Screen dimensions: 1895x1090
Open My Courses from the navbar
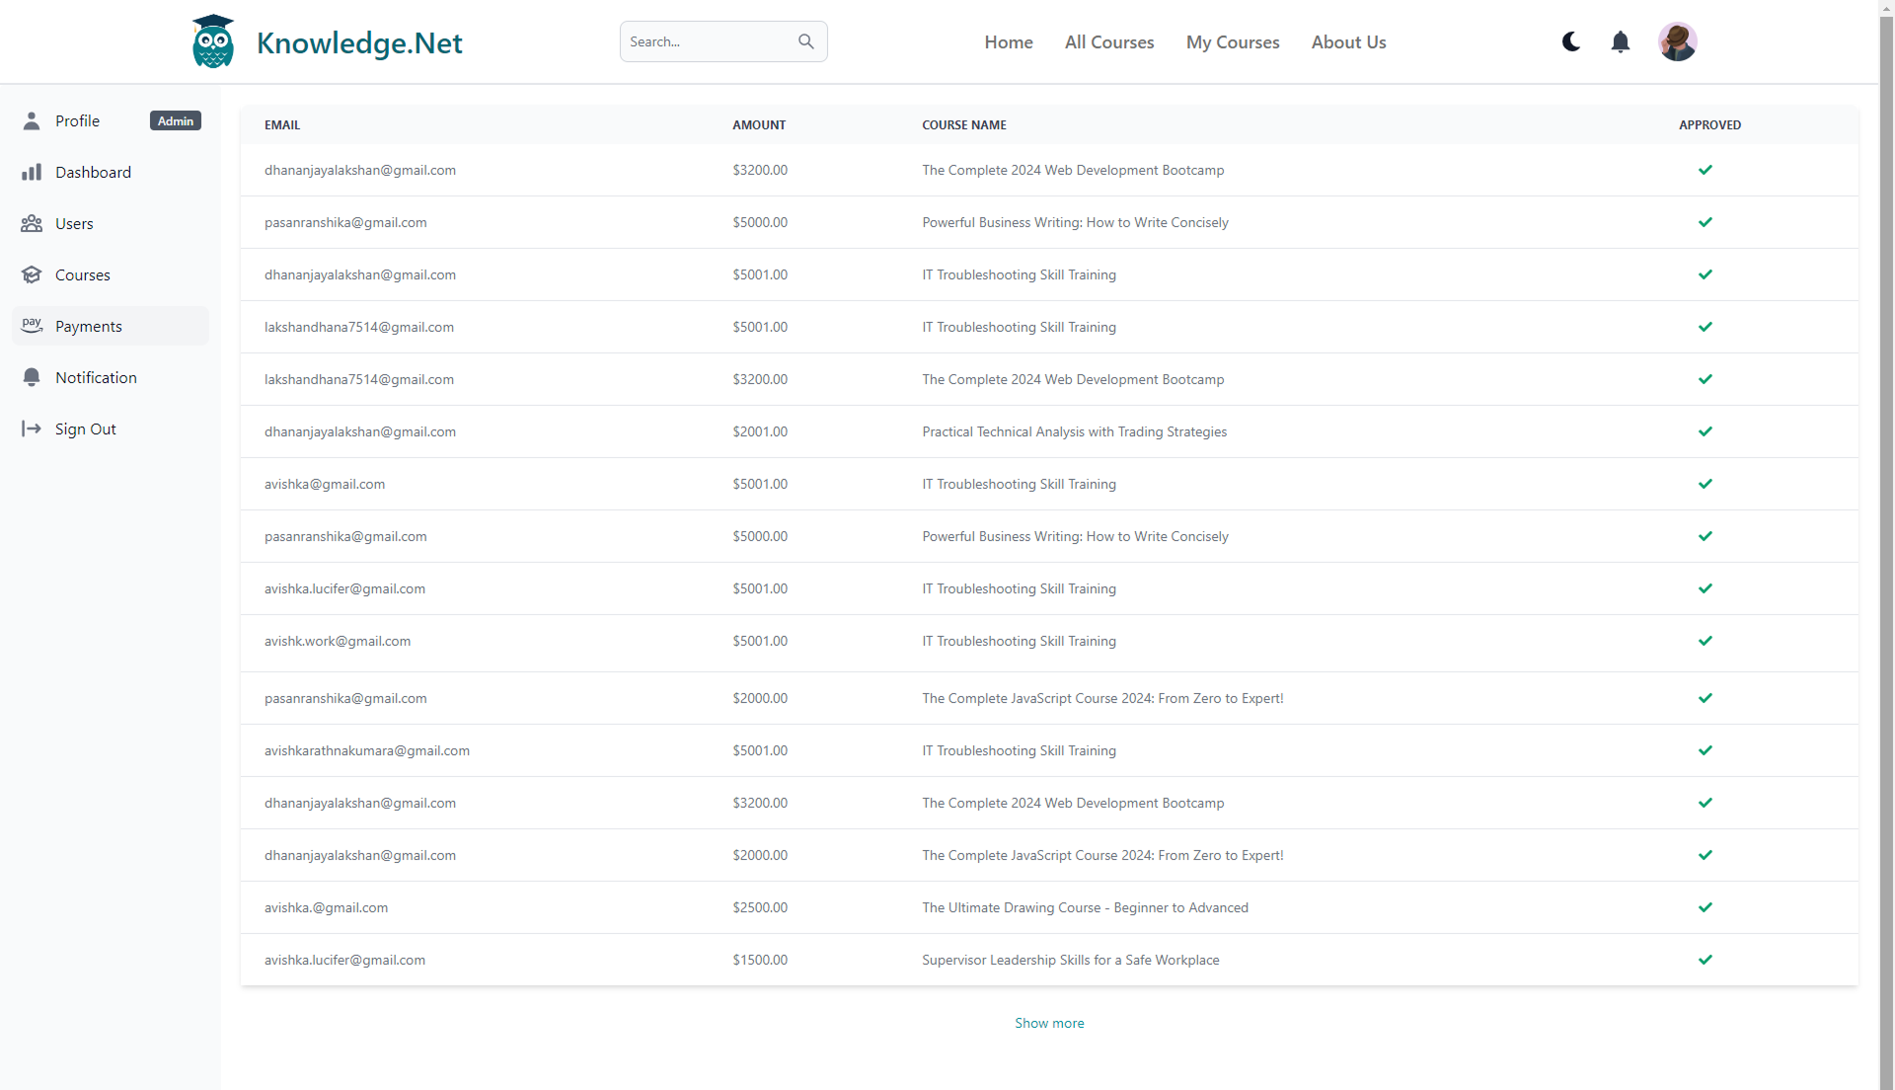1233,41
